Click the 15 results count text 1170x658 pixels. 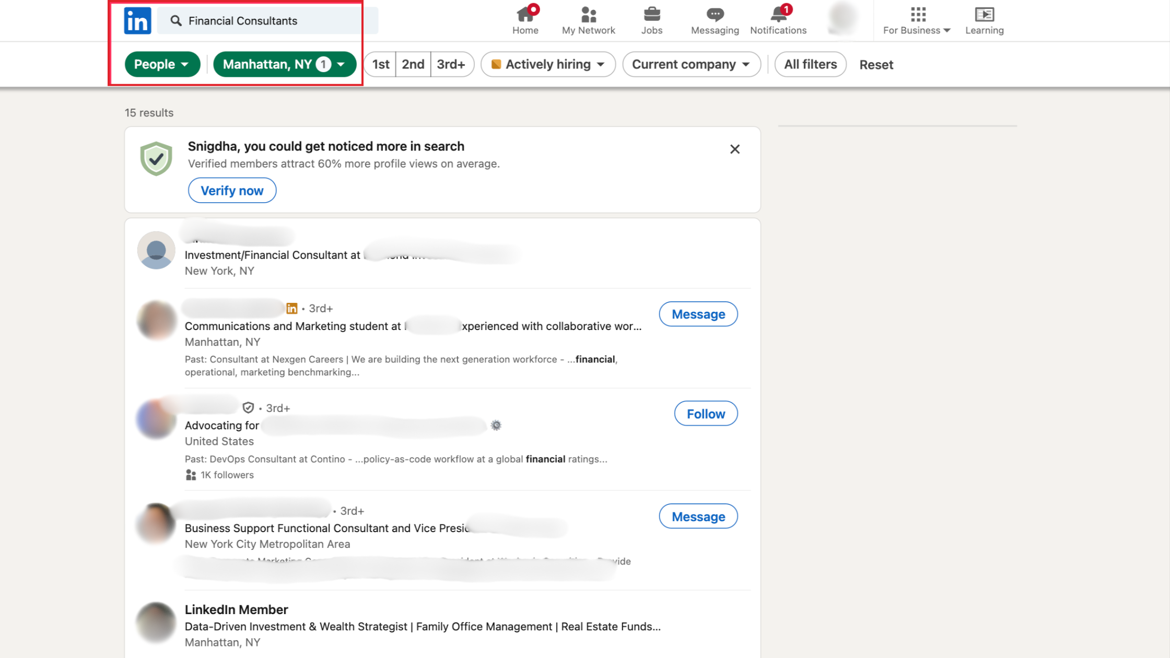[149, 113]
